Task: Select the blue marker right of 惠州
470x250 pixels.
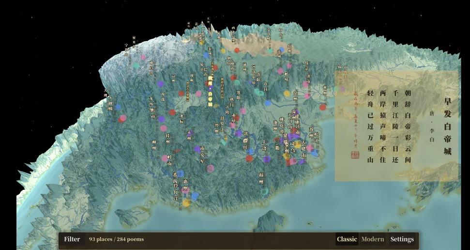Action: pos(195,196)
